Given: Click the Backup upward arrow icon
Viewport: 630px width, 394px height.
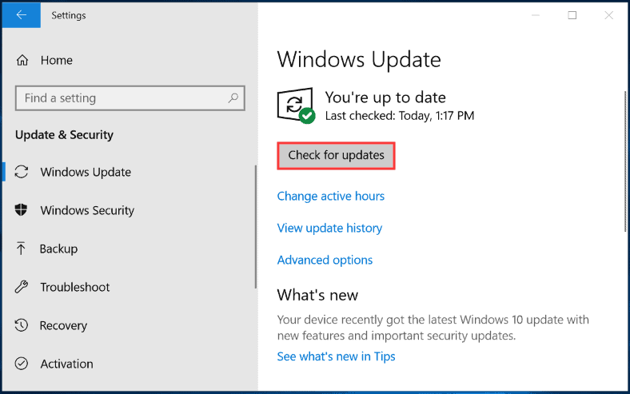Looking at the screenshot, I should pos(21,249).
